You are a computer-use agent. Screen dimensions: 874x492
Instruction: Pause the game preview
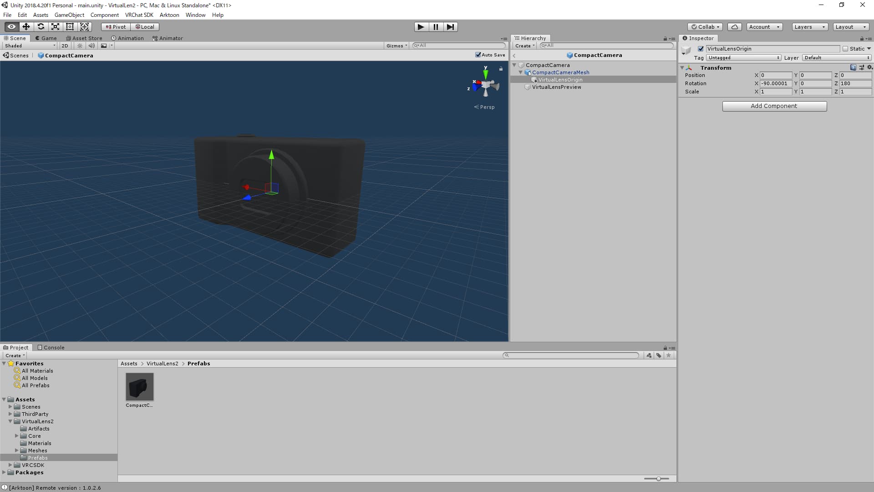(436, 27)
